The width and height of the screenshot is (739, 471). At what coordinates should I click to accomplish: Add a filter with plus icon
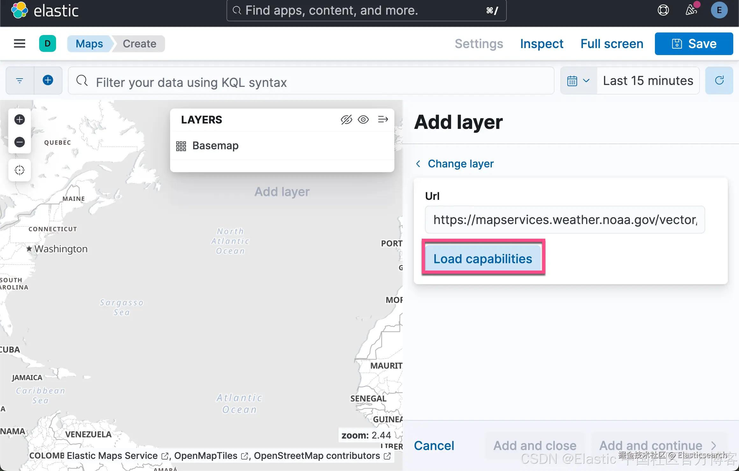click(48, 80)
